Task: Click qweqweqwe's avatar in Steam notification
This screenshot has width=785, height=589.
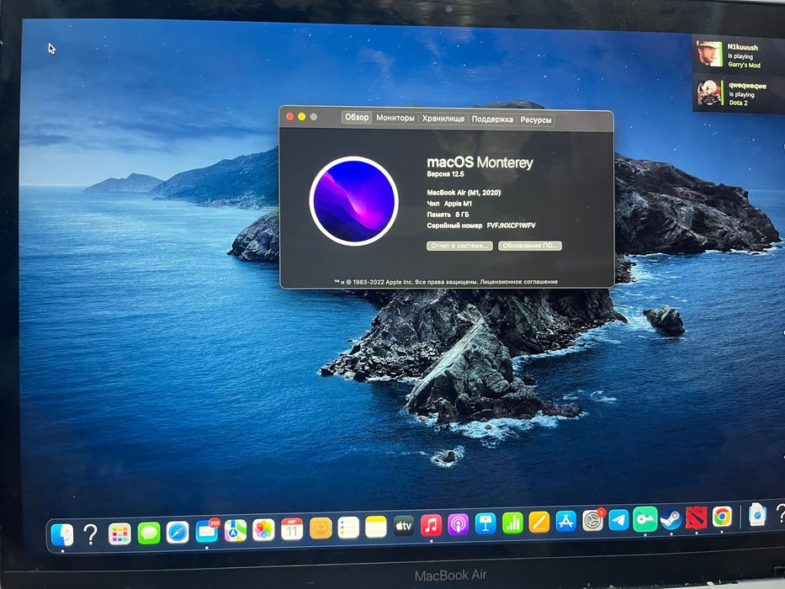Action: coord(710,93)
